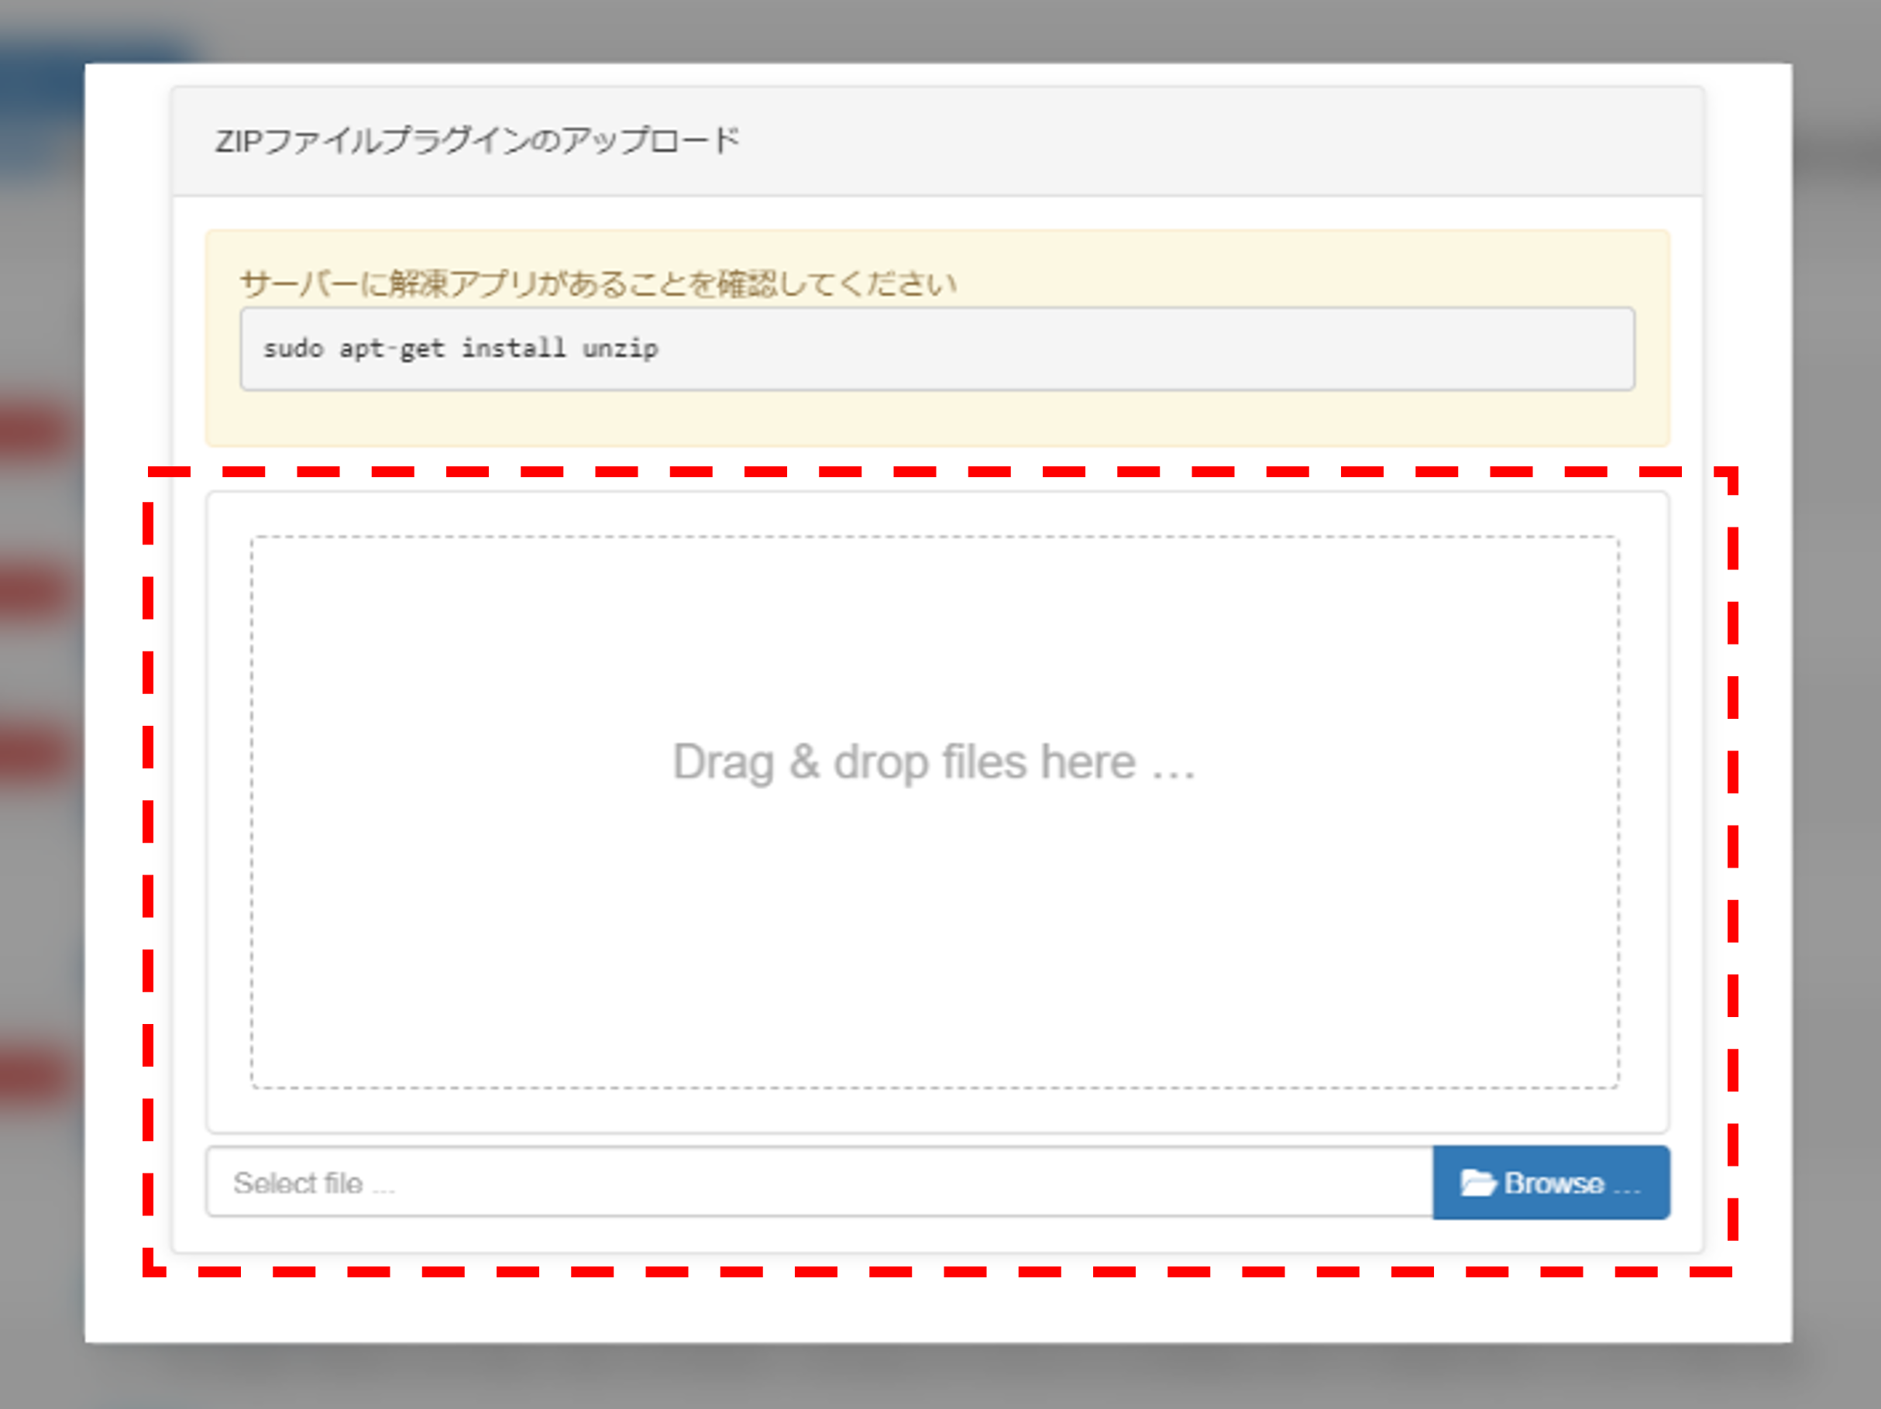1881x1409 pixels.
Task: Click the folder-open icon on Browse
Action: [x=1477, y=1183]
